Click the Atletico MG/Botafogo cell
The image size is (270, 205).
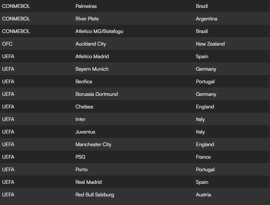[x=99, y=31]
